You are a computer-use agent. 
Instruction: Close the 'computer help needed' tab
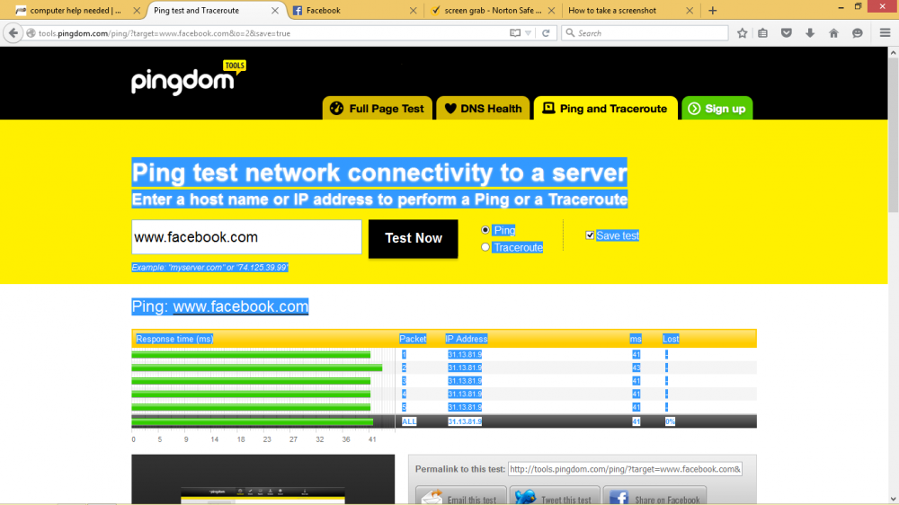point(137,10)
